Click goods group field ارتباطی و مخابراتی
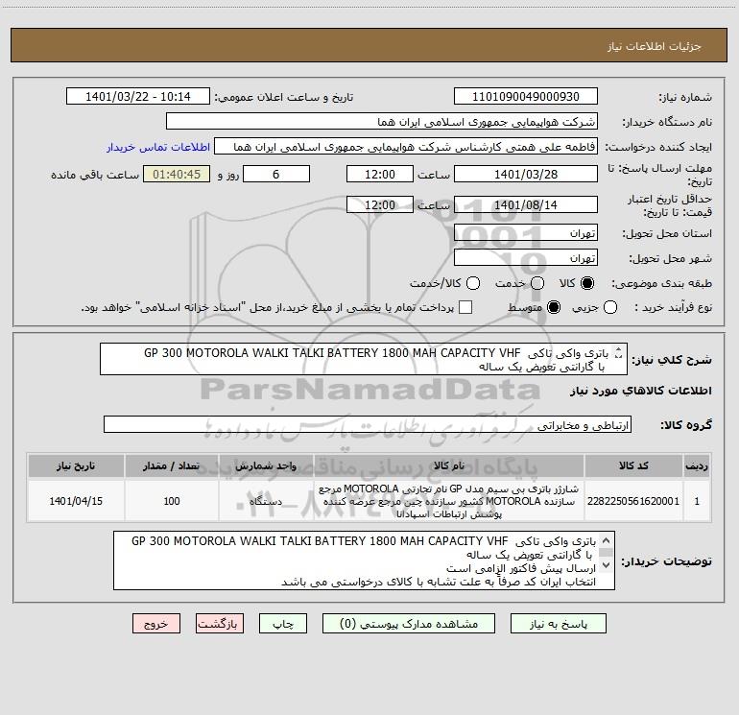739x715 pixels. (x=368, y=424)
